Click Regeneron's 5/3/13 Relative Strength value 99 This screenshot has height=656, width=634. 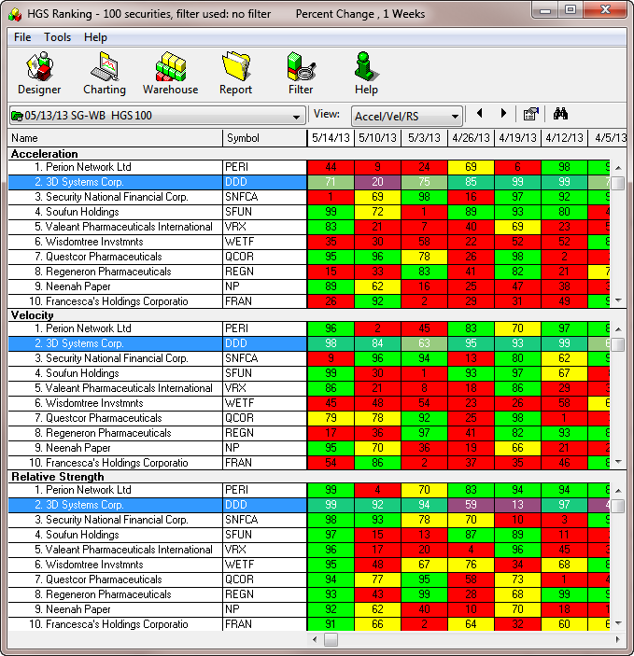pos(424,594)
